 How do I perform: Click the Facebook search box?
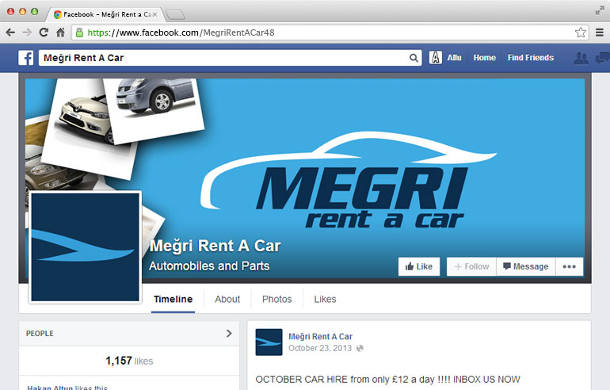(x=230, y=58)
